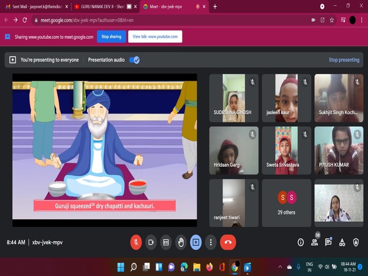This screenshot has width=368, height=276.
Task: Click Chrome icon on taskbar
Action: point(234,267)
